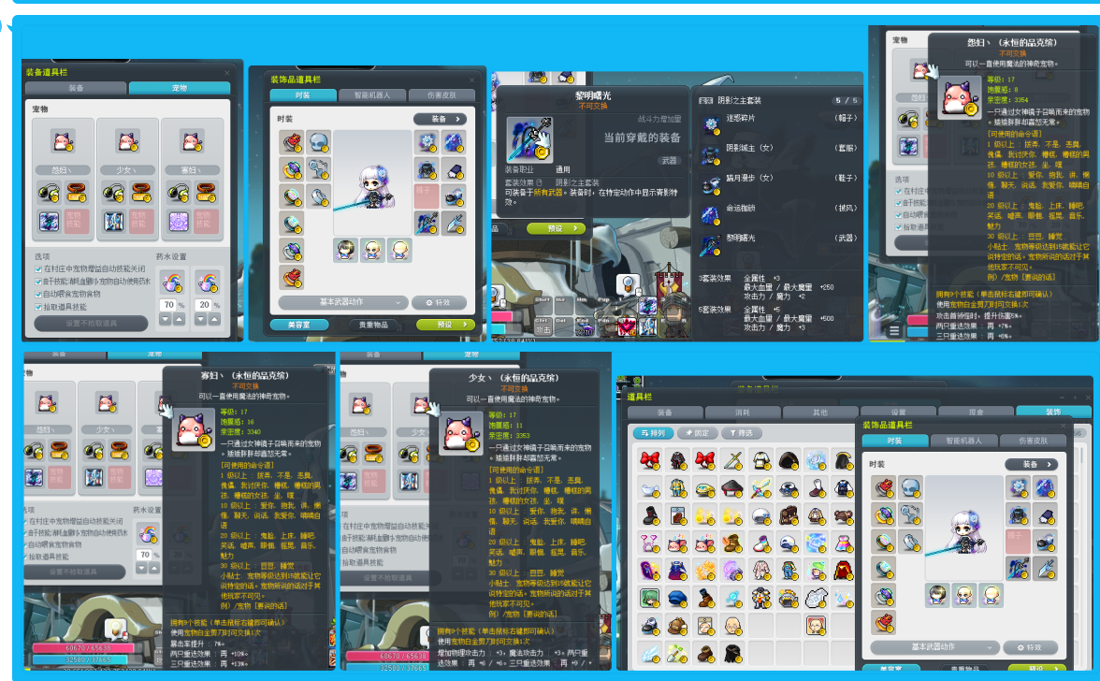Click the 迷雾碎片 hat icon in 阴影之主套装 list
This screenshot has width=1100, height=681.
711,125
